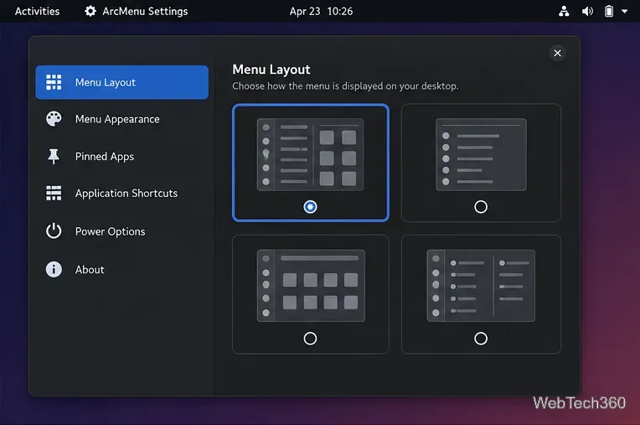Viewport: 640px width, 425px height.
Task: Click the list-and-grid layout preview thumbnail
Action: [310, 155]
